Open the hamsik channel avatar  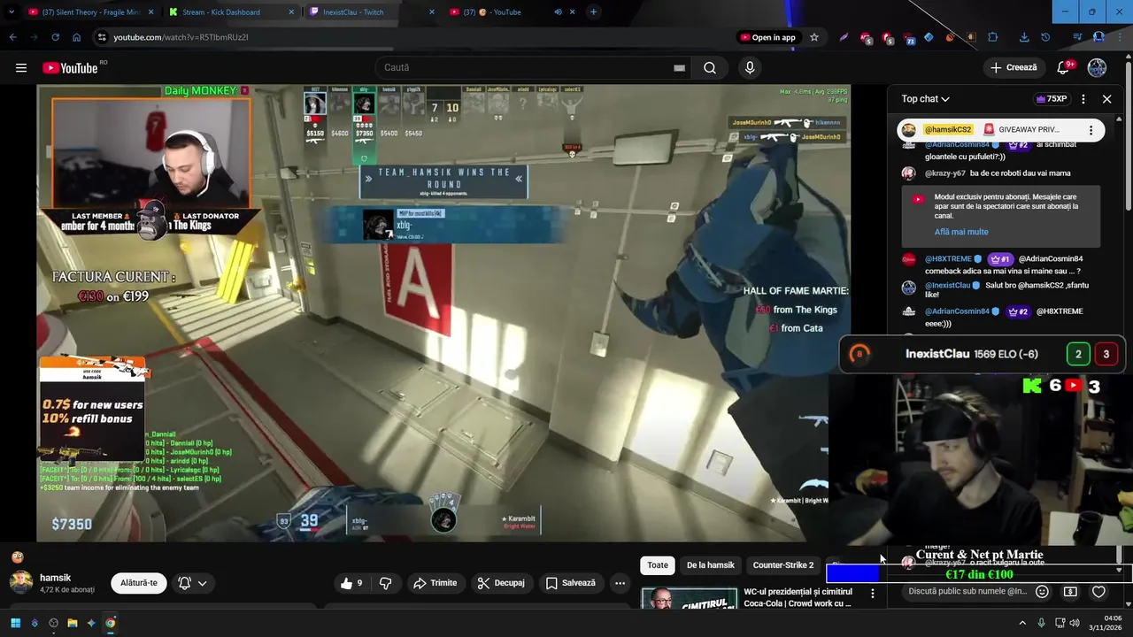pyautogui.click(x=21, y=582)
